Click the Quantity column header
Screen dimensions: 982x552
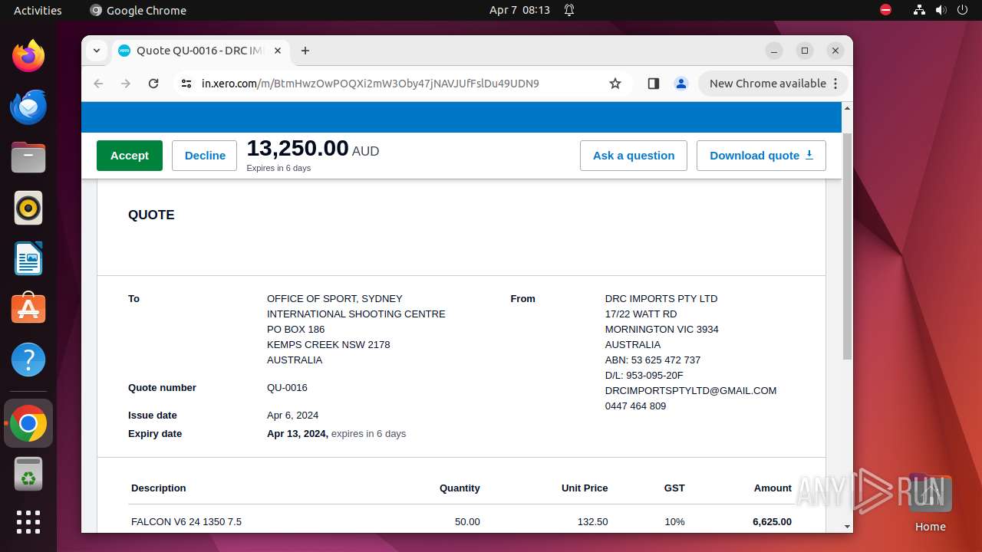[x=460, y=488]
